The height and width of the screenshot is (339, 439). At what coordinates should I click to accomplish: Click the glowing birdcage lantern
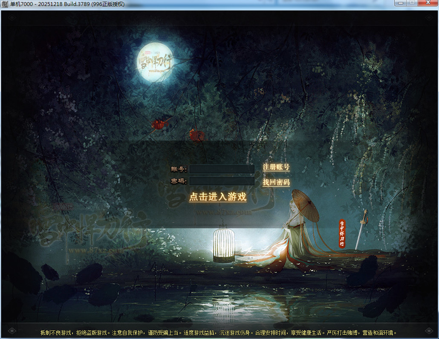pyautogui.click(x=224, y=244)
